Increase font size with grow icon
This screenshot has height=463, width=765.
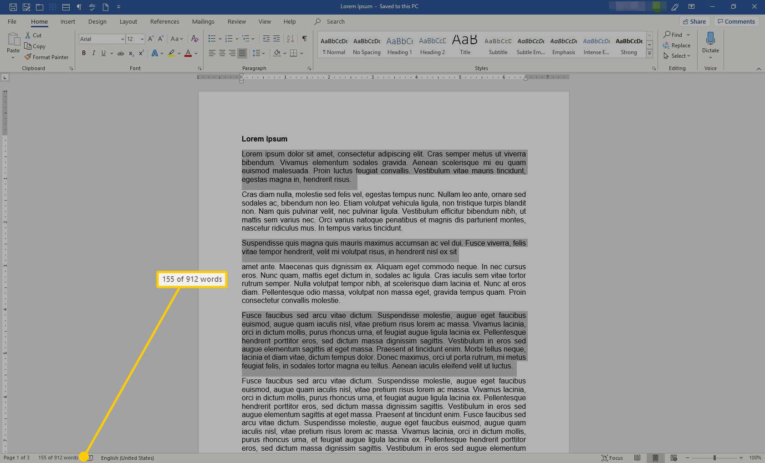point(151,39)
